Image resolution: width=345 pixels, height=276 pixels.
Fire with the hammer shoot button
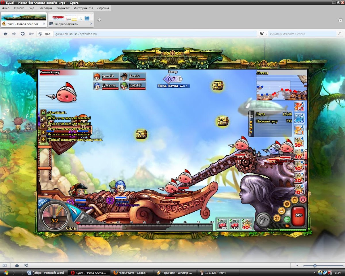263,220
